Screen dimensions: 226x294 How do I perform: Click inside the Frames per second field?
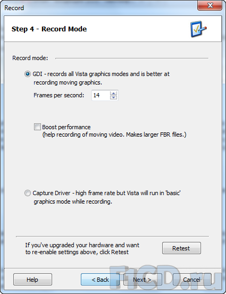101,95
